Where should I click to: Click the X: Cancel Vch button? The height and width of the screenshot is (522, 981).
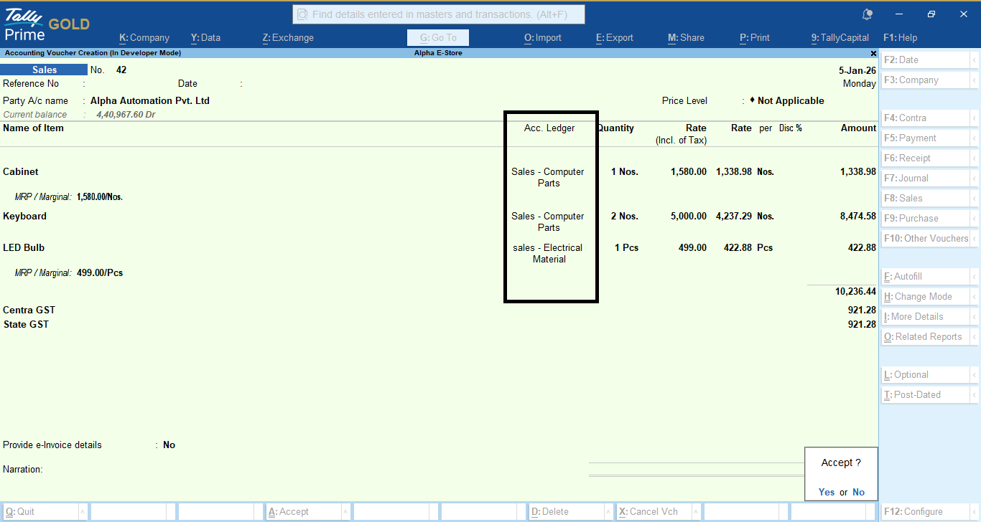click(654, 512)
